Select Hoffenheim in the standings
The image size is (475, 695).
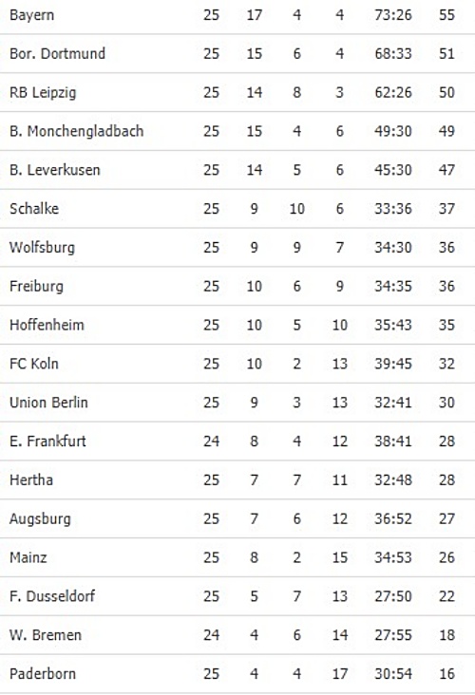tap(47, 325)
